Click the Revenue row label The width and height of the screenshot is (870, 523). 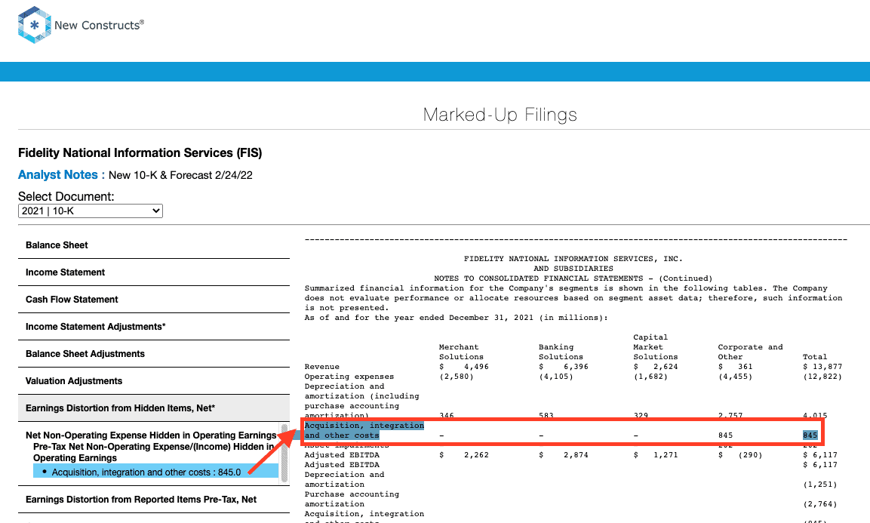pos(321,367)
